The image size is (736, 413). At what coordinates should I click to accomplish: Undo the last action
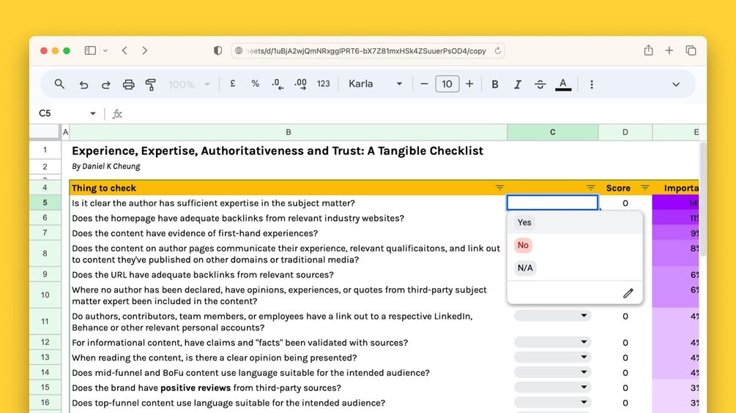(x=83, y=84)
